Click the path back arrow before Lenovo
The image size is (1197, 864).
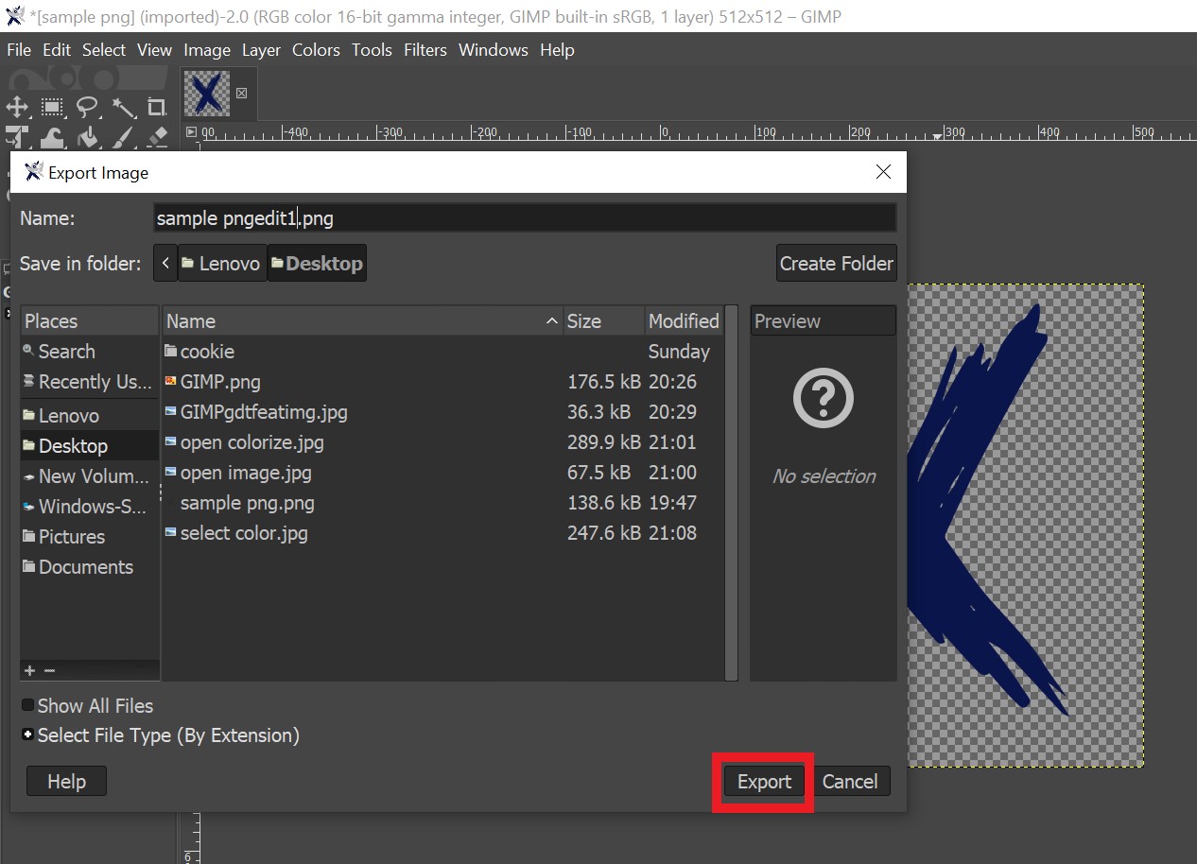pyautogui.click(x=165, y=264)
